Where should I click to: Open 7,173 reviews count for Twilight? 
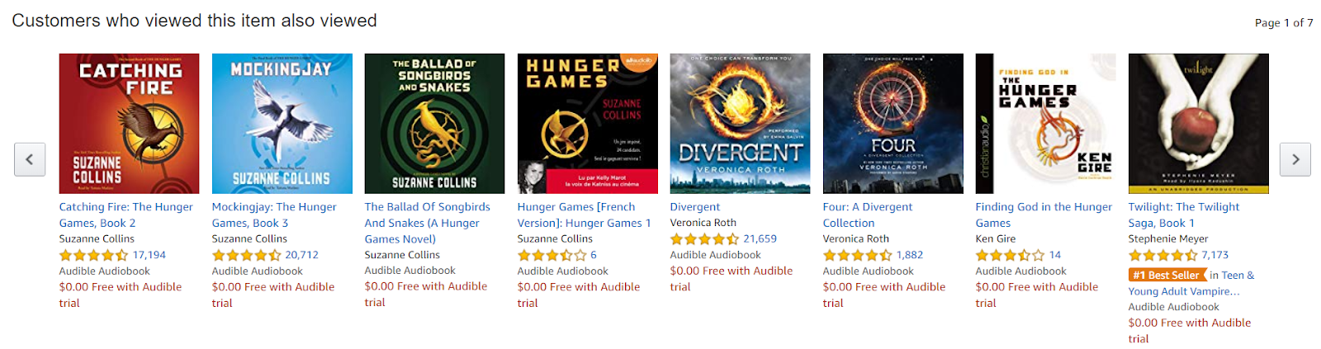[1215, 256]
